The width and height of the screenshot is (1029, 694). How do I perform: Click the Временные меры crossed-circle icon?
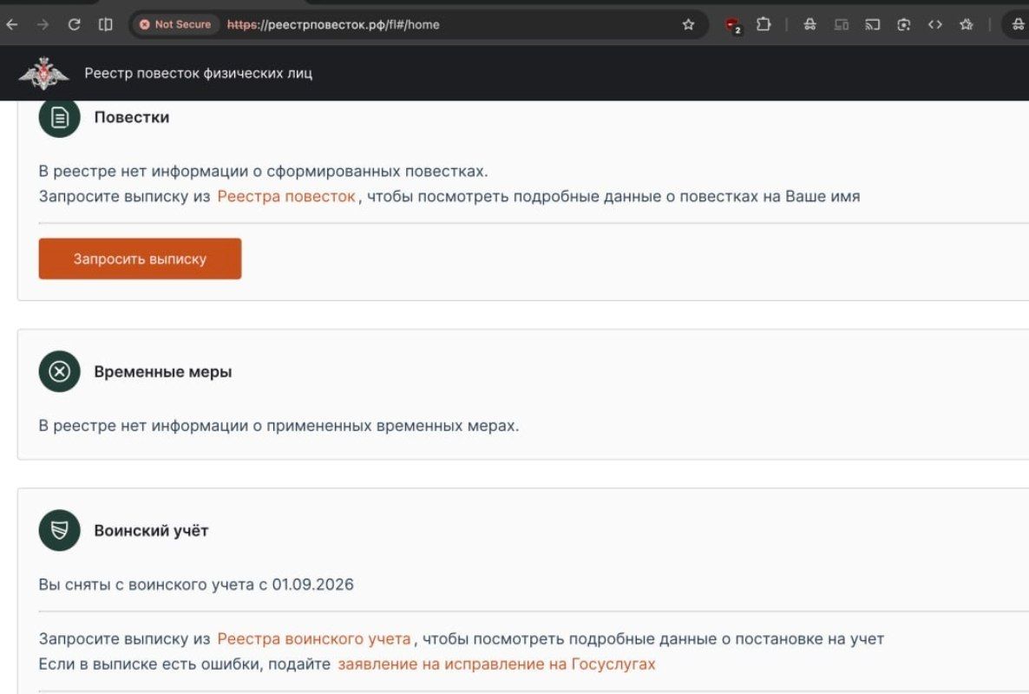[x=59, y=372]
